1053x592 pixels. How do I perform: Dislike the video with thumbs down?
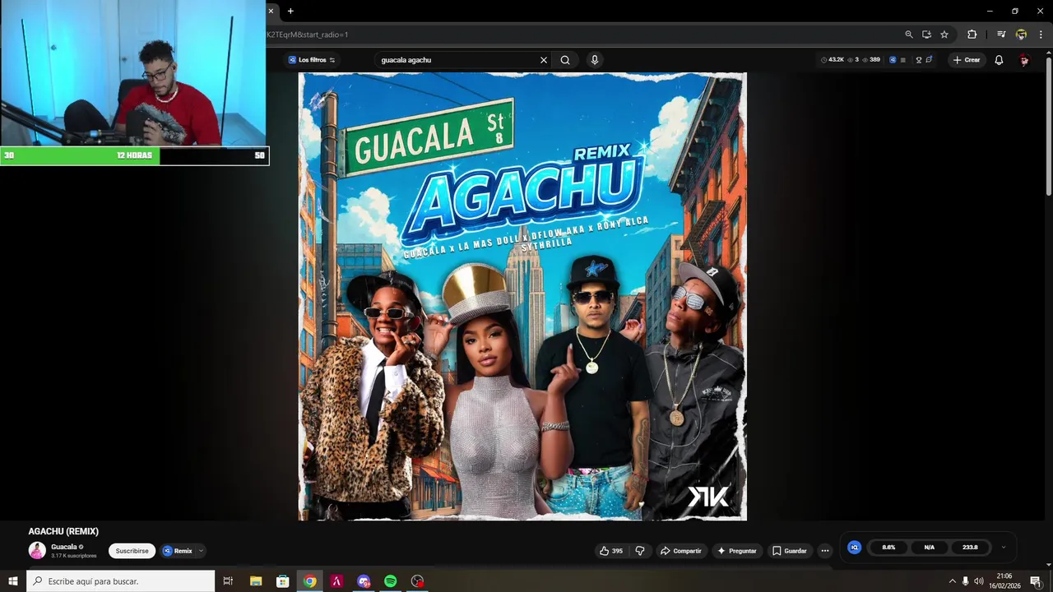640,551
